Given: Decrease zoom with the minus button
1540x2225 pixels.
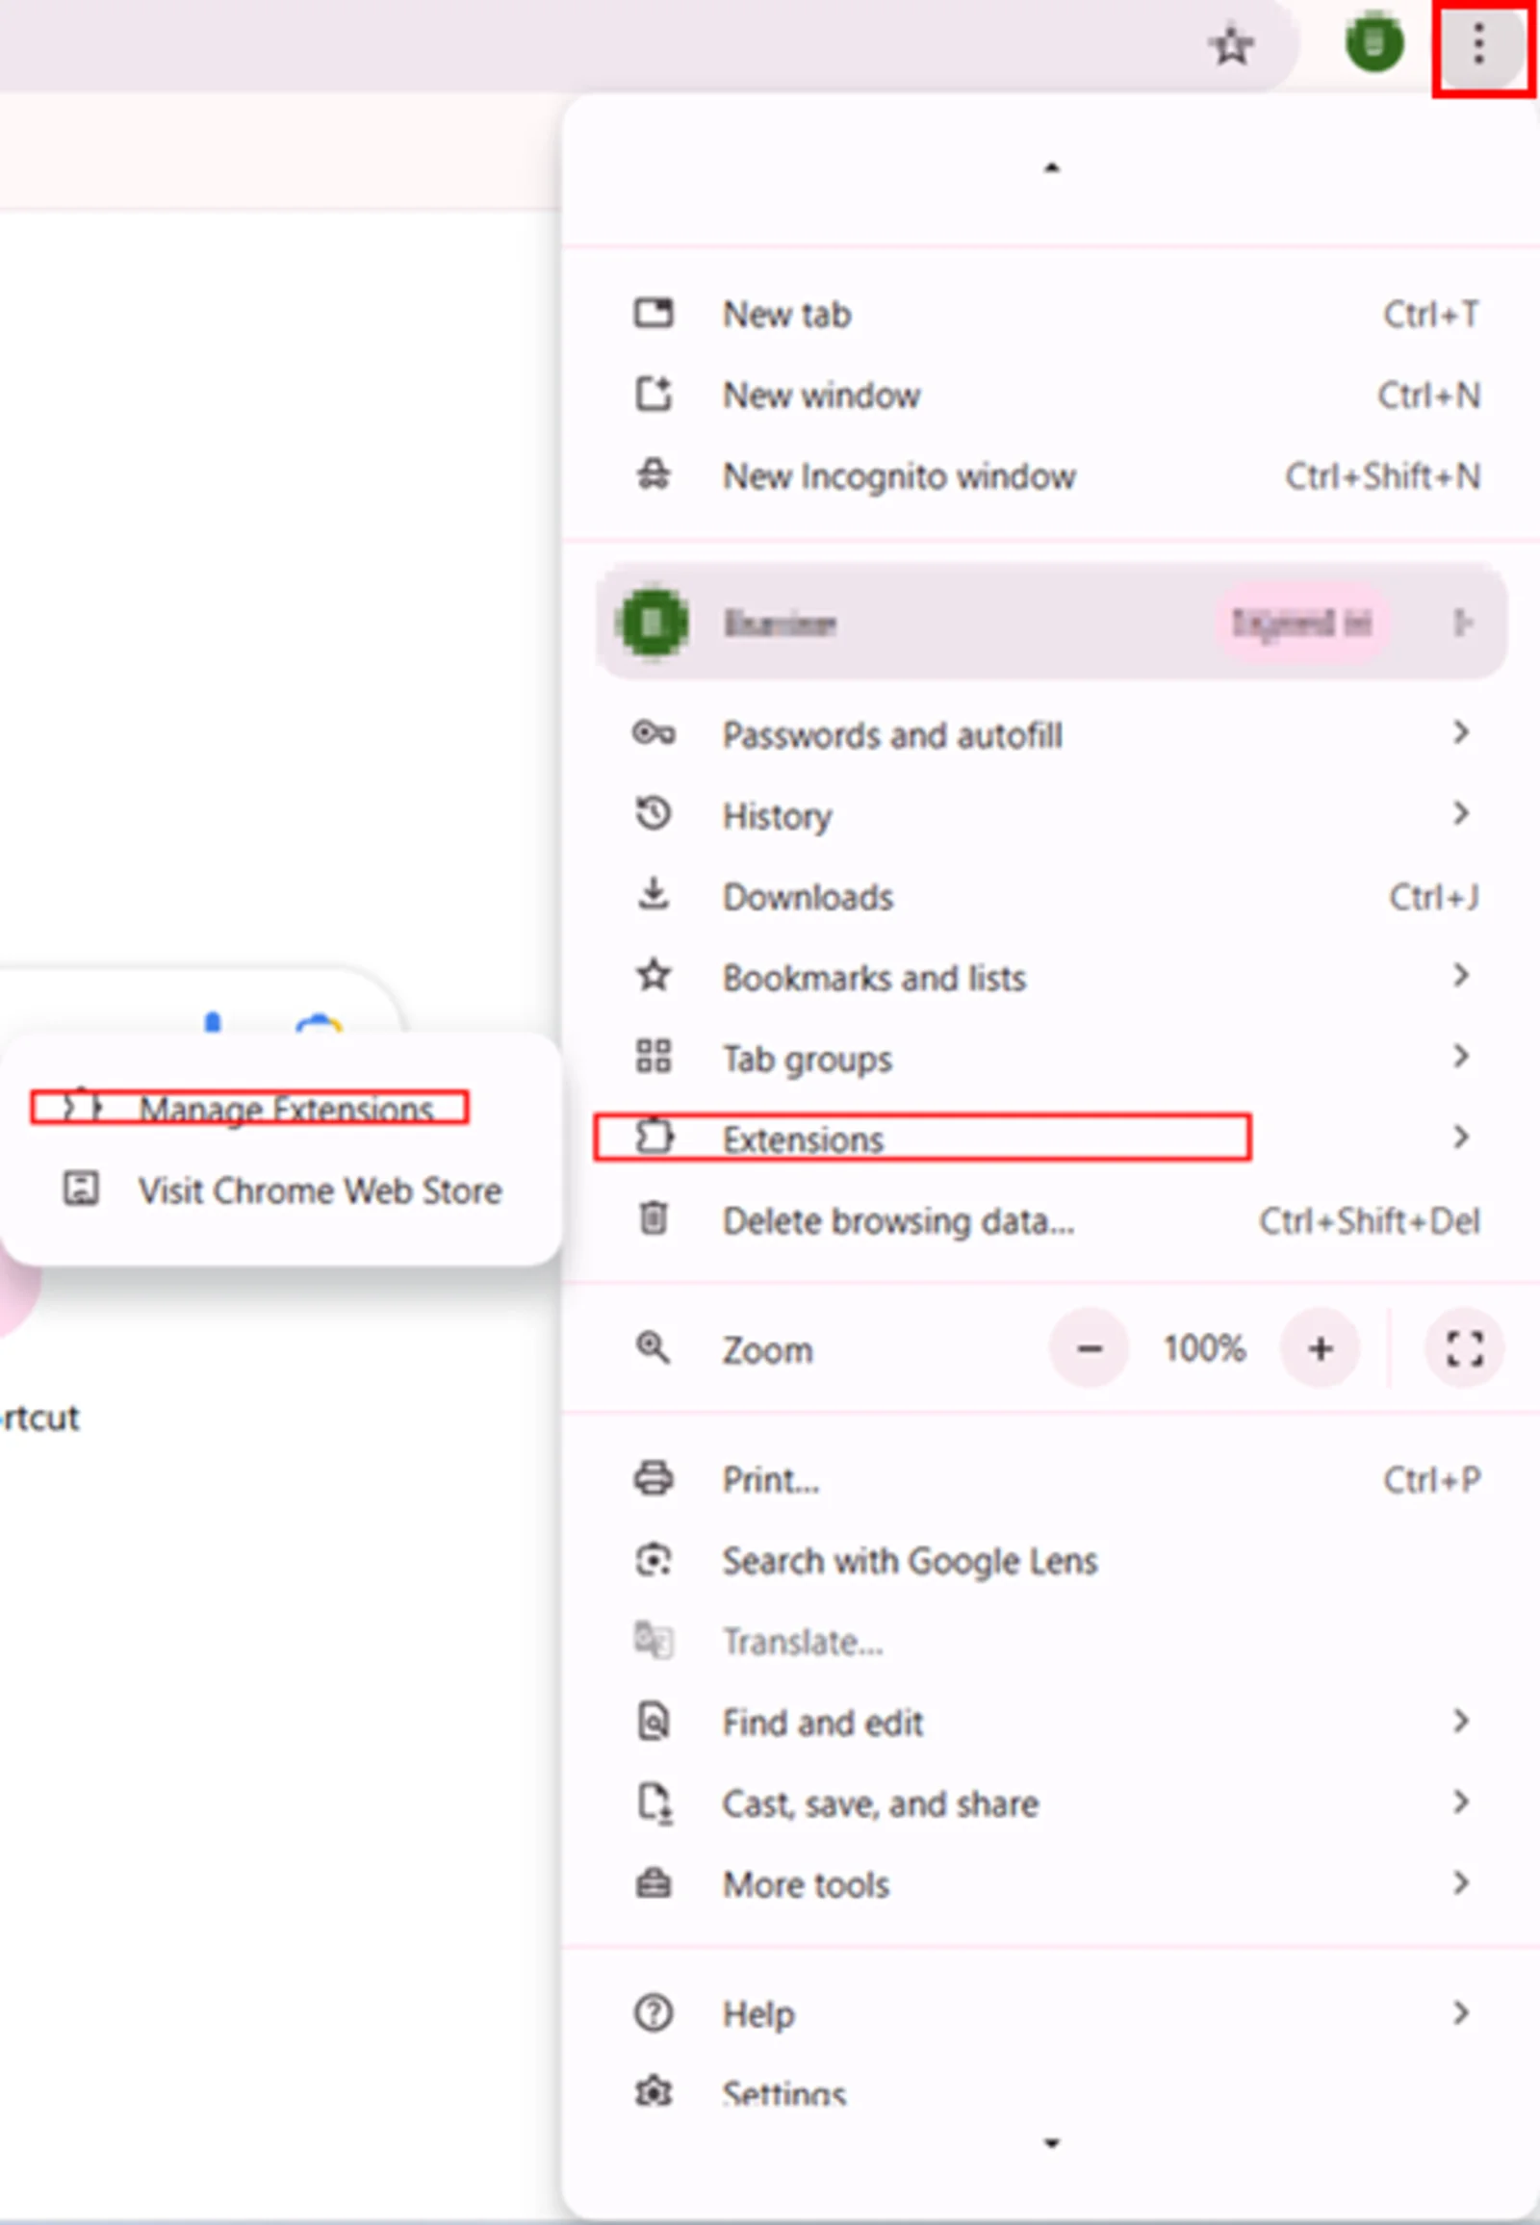Looking at the screenshot, I should coord(1090,1348).
